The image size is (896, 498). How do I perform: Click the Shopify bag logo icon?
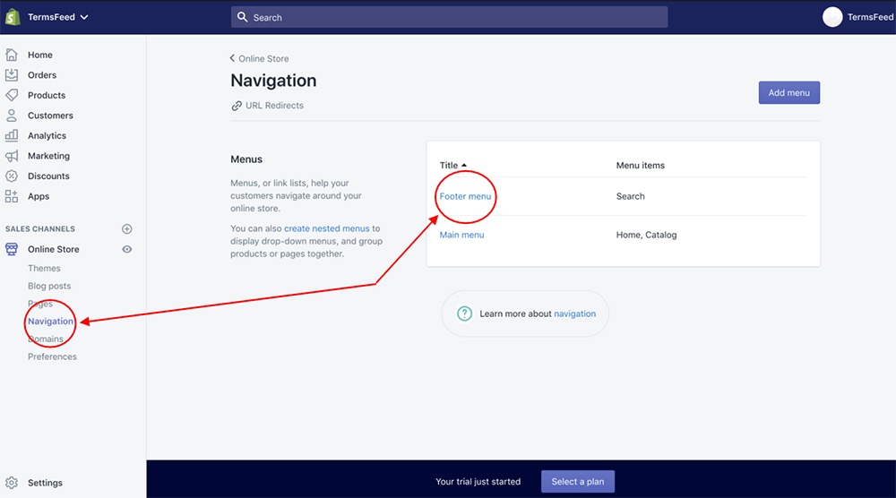point(13,17)
